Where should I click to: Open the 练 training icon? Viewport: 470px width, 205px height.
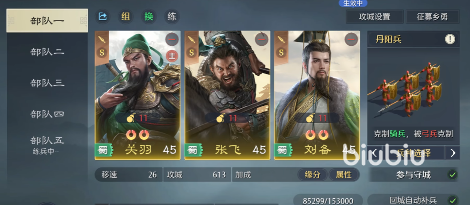pos(172,17)
